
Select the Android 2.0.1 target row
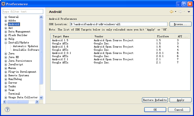[x=120, y=53]
